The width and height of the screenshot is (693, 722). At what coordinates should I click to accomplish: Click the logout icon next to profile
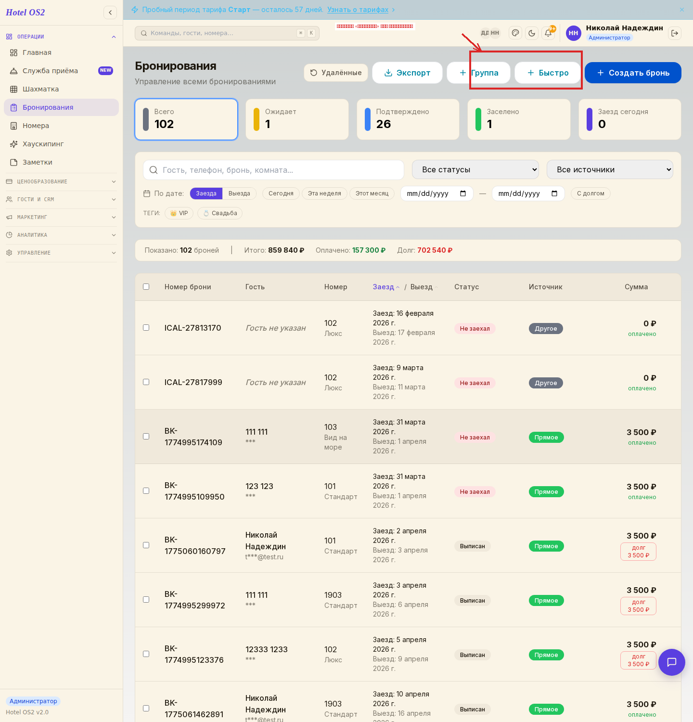click(x=675, y=33)
